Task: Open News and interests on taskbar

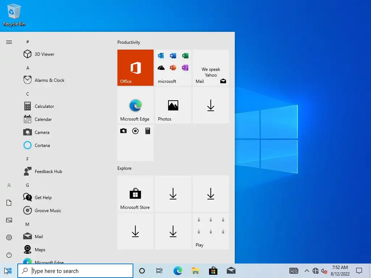Action: click(x=293, y=271)
